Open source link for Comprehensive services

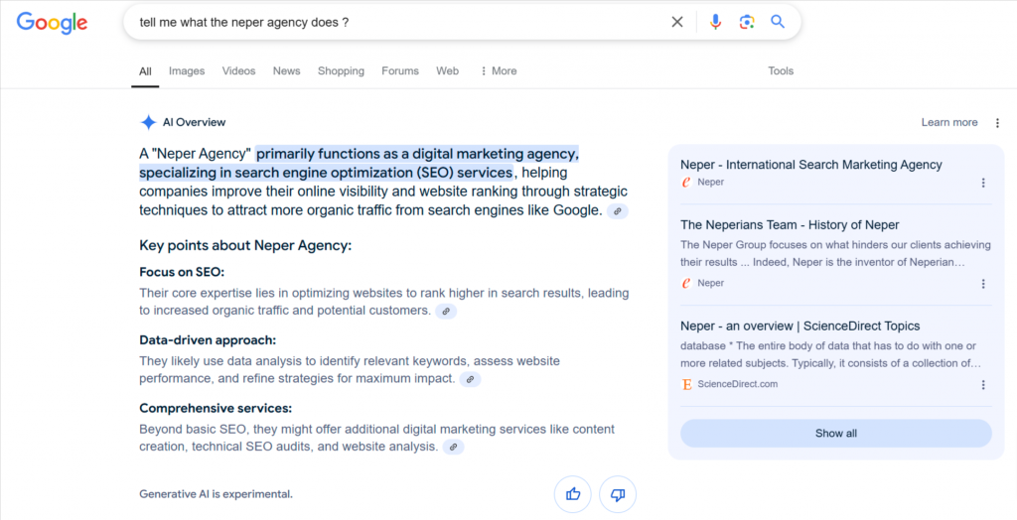coord(453,447)
